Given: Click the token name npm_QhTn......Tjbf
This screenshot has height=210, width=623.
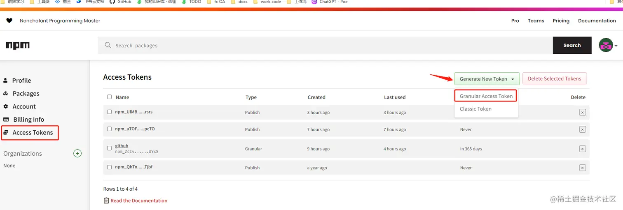Looking at the screenshot, I should tap(134, 167).
